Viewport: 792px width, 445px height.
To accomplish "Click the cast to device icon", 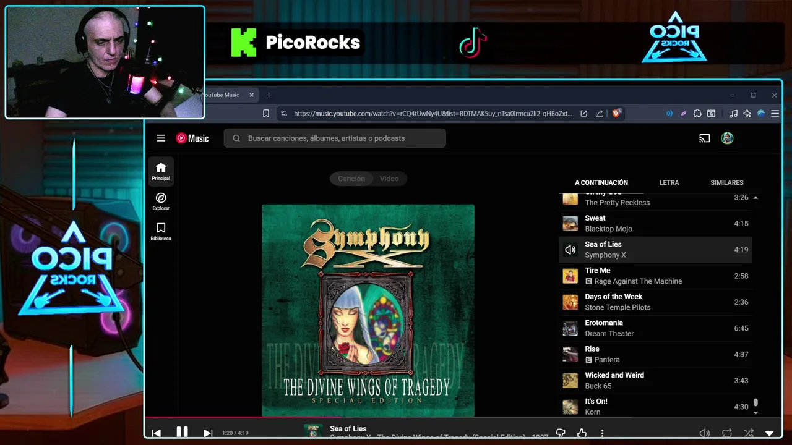I will (704, 138).
